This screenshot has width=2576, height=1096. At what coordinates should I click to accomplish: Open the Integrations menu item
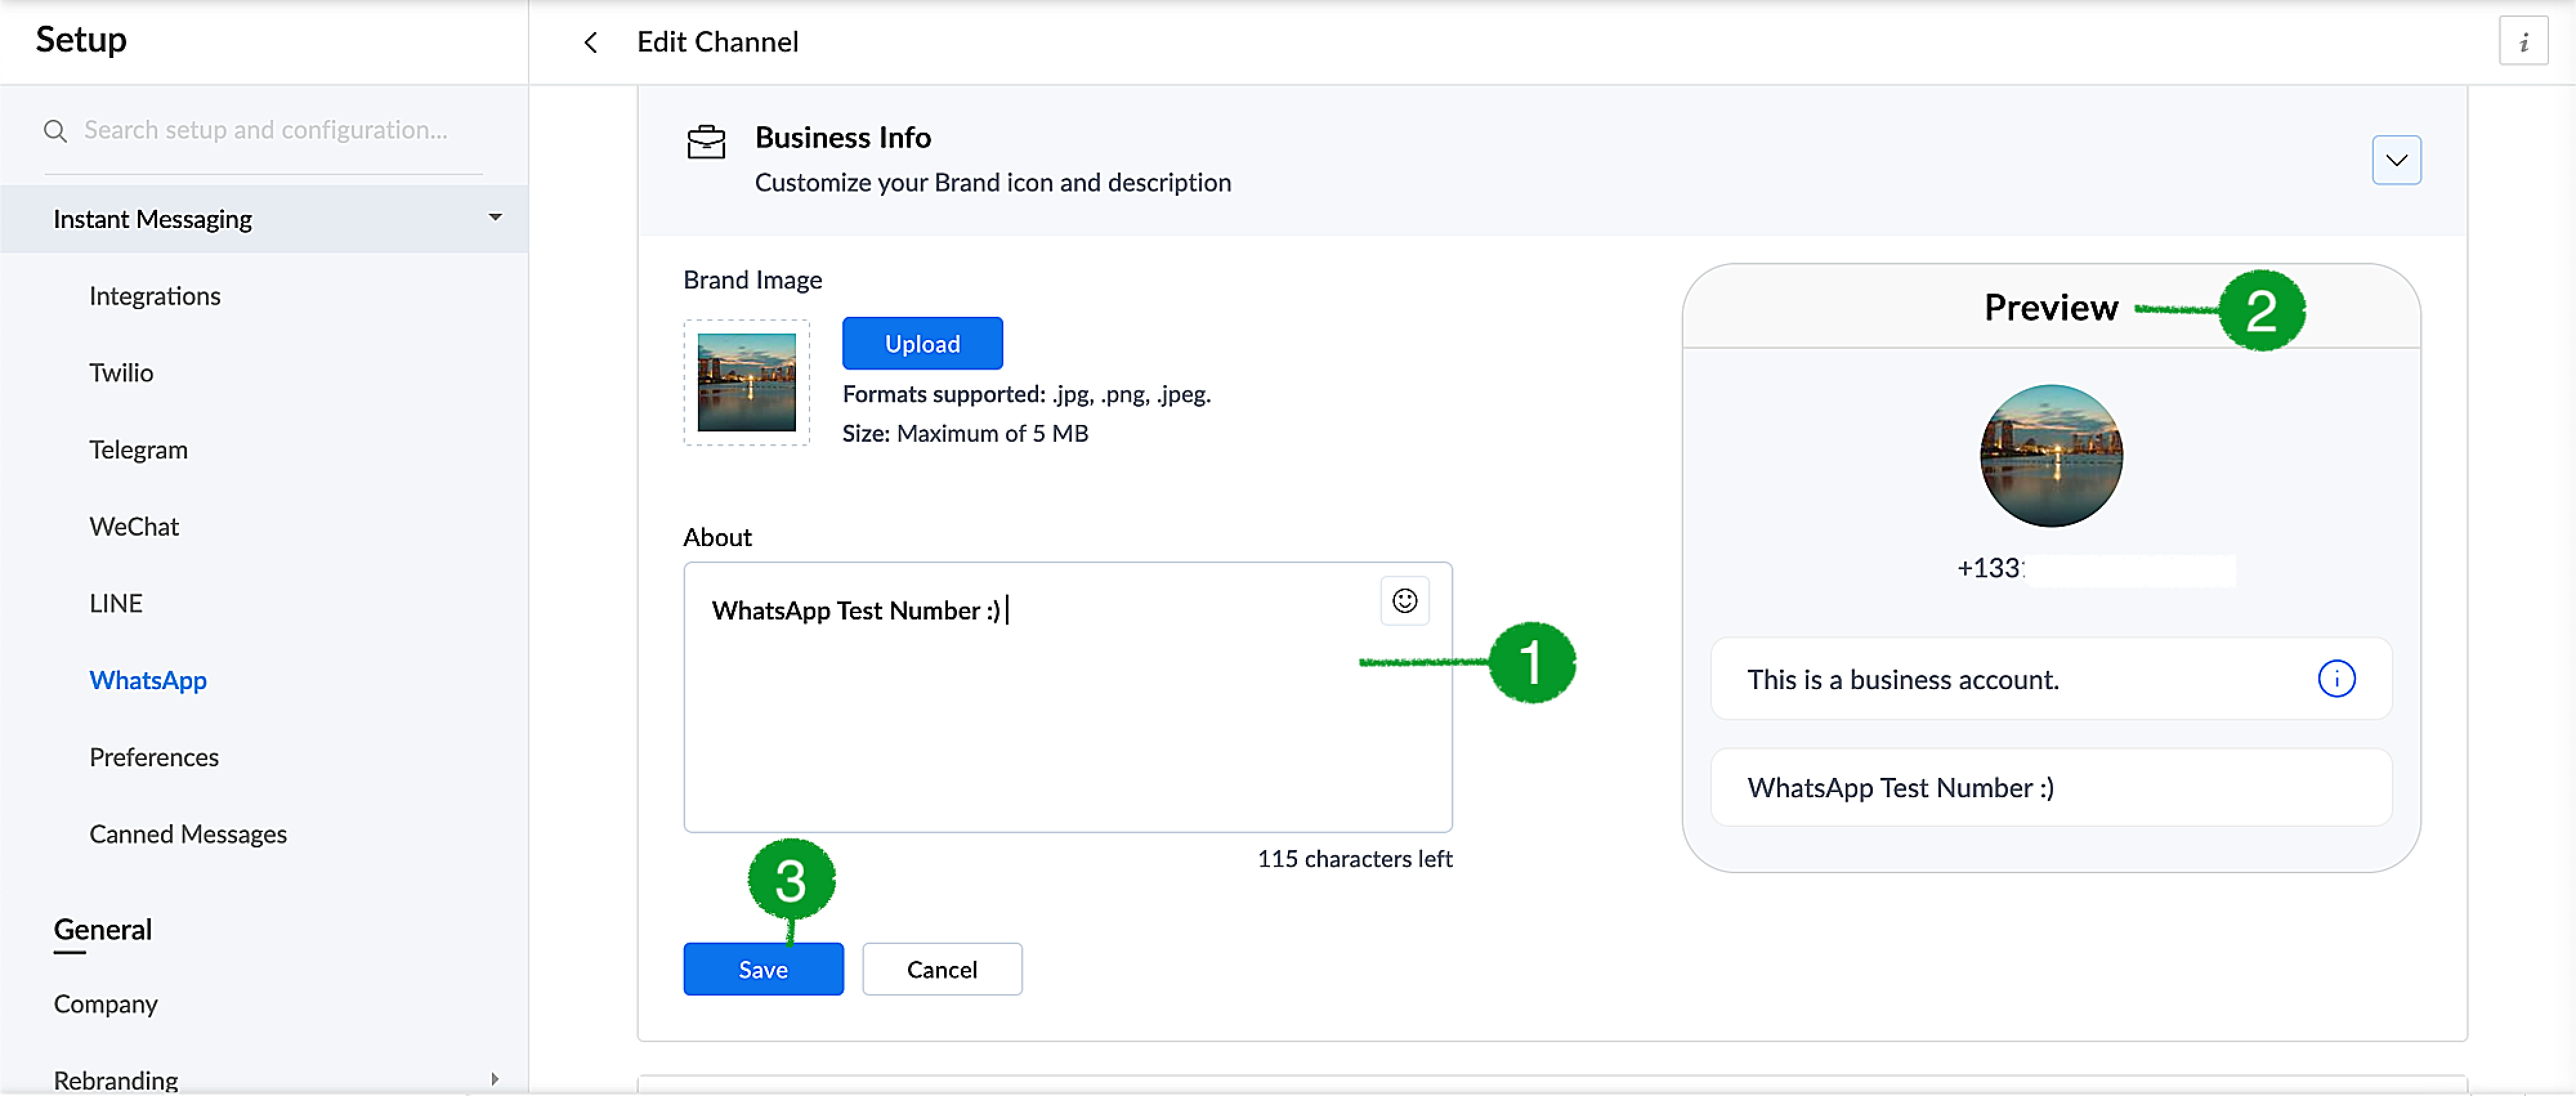tap(154, 296)
